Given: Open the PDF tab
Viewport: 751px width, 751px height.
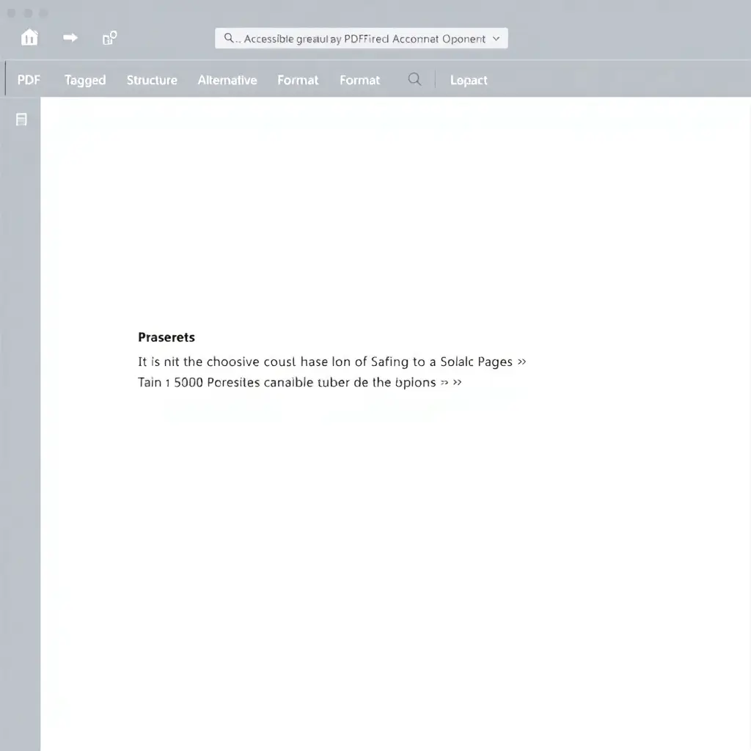Looking at the screenshot, I should [x=29, y=80].
